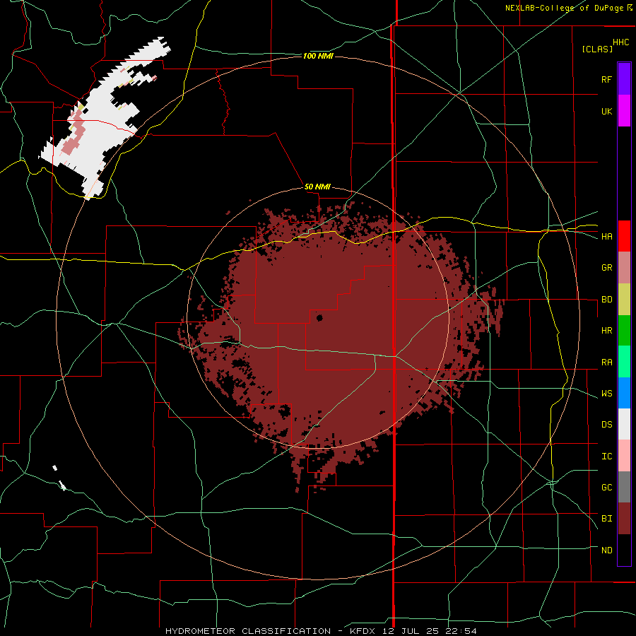The height and width of the screenshot is (636, 636).
Task: Click the GR legend label
Action: pyautogui.click(x=606, y=268)
